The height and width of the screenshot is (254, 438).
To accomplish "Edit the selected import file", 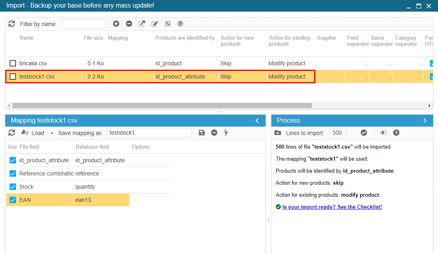I will click(x=155, y=24).
